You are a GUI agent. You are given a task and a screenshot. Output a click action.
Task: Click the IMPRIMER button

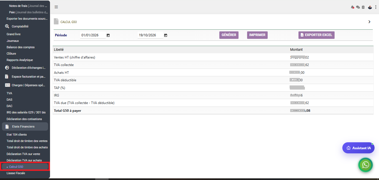pyautogui.click(x=257, y=35)
